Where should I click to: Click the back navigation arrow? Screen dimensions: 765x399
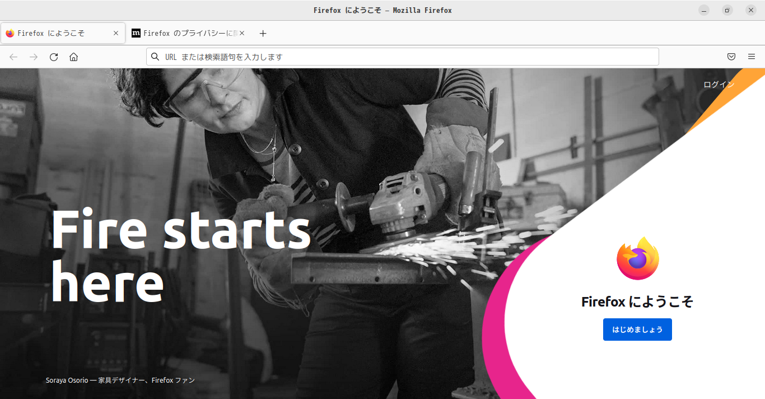coord(13,57)
